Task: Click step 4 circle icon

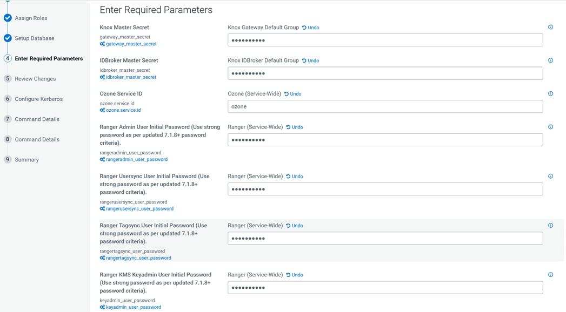Action: pyautogui.click(x=8, y=58)
